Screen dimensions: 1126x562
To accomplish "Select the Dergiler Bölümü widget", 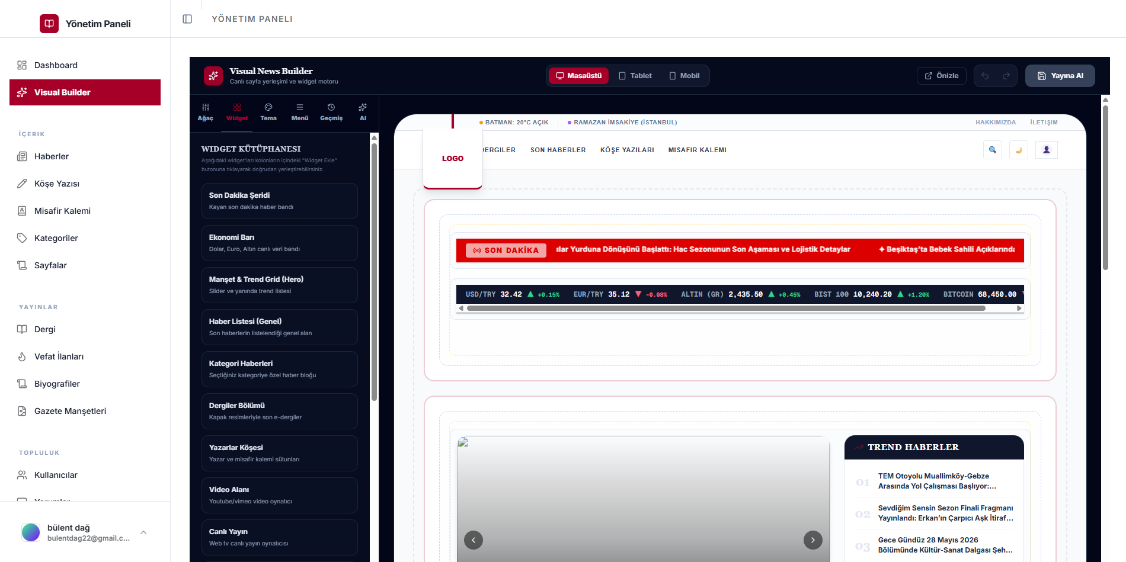I will pyautogui.click(x=280, y=411).
